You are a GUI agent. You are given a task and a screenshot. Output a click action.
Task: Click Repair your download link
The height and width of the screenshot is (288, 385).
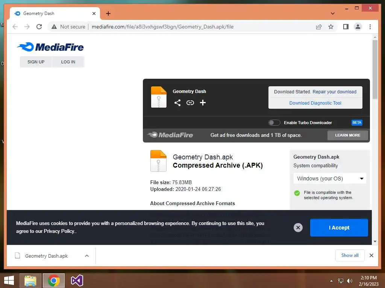[x=334, y=91]
